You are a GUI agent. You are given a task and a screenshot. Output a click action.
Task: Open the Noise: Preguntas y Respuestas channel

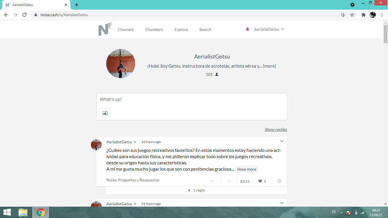coord(133,180)
